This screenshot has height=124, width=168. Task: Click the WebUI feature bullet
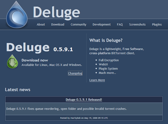[x=103, y=64]
